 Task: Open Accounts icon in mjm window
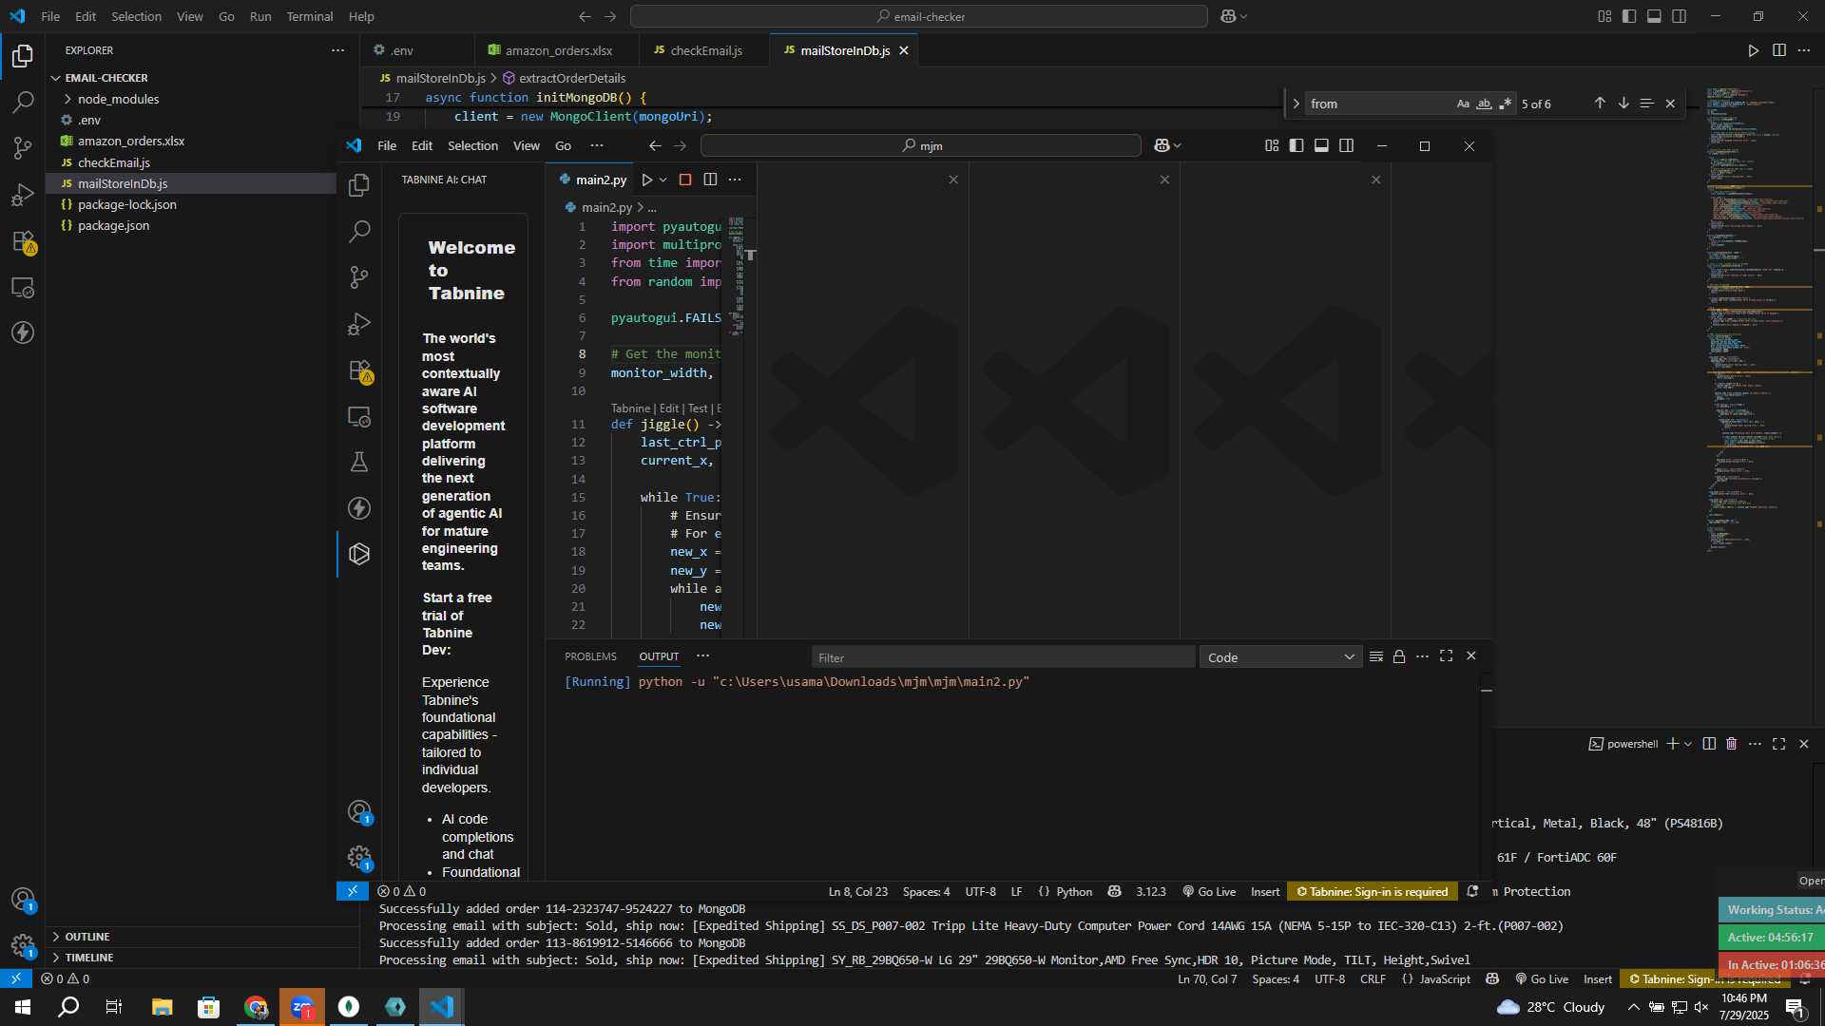click(x=359, y=812)
